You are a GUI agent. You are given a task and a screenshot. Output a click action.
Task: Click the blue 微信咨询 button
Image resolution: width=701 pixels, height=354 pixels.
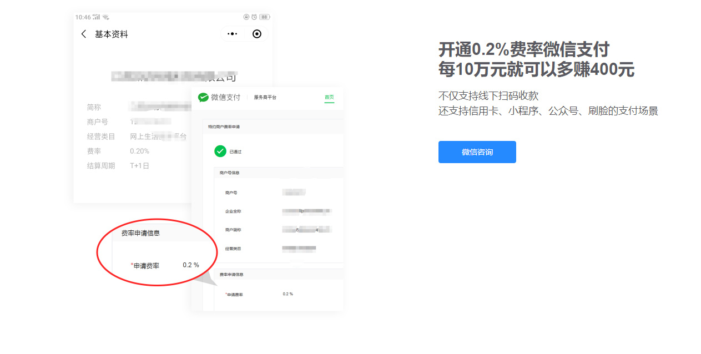pyautogui.click(x=477, y=151)
